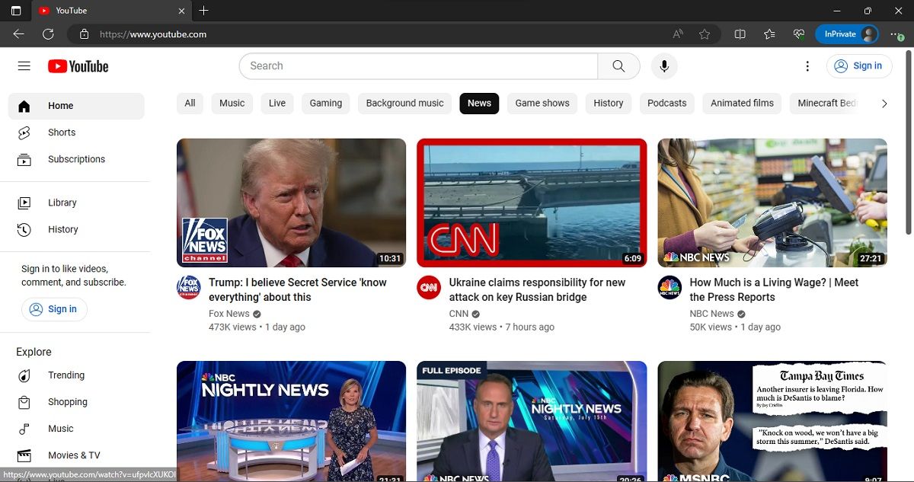
Task: Open the Trending page
Action: (66, 375)
